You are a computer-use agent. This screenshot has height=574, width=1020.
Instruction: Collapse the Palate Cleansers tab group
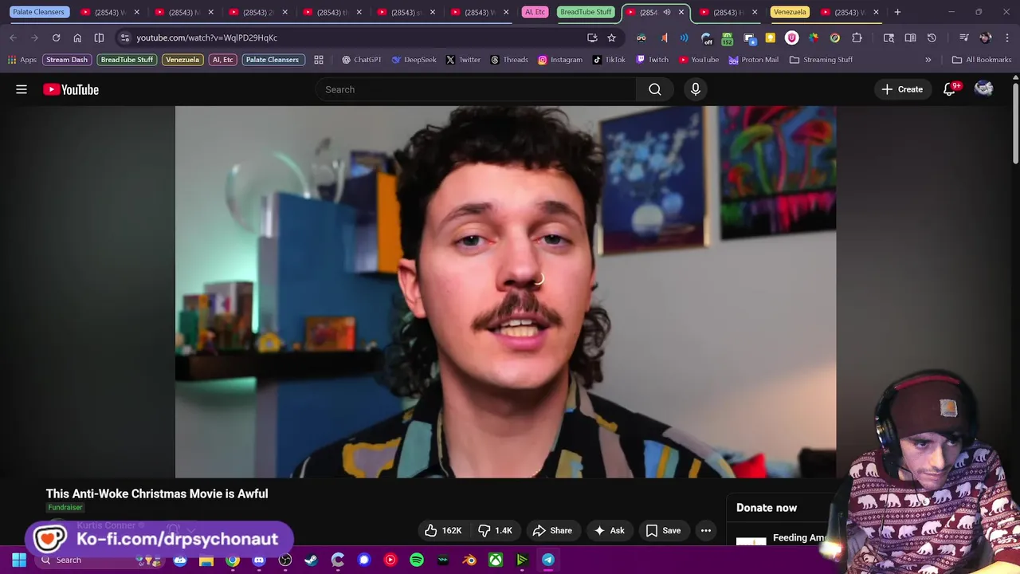[38, 12]
